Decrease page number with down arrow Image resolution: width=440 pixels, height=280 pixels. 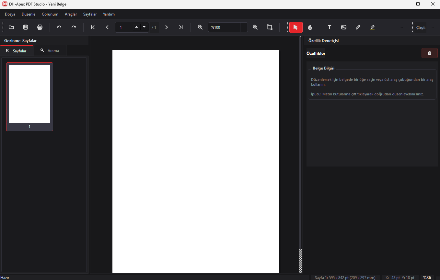tap(144, 27)
